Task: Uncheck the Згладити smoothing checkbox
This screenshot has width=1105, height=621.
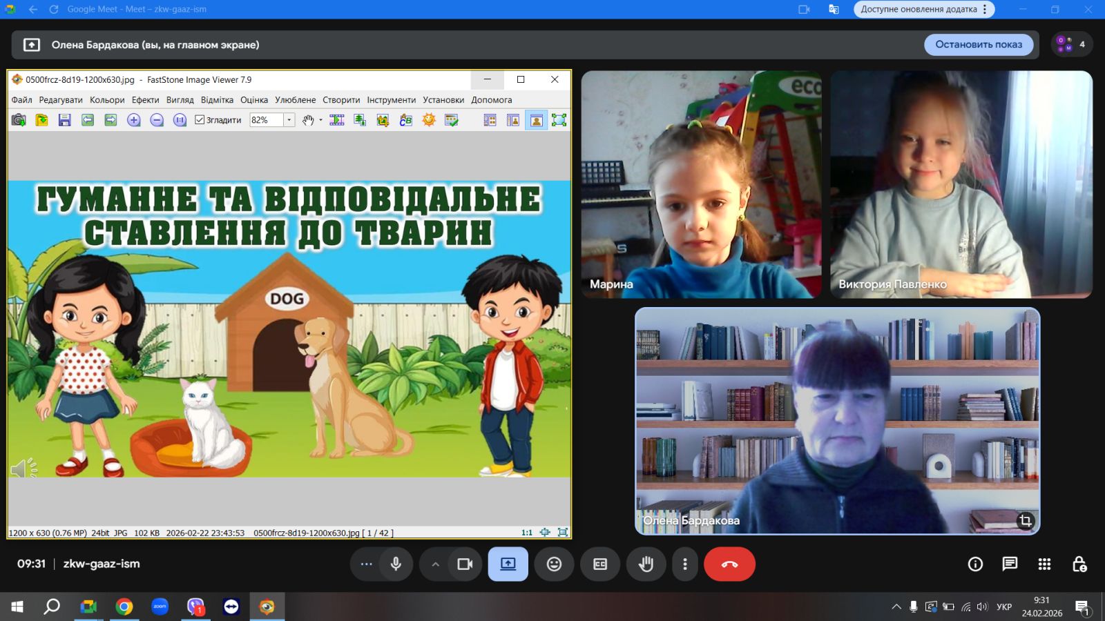Action: (x=200, y=120)
